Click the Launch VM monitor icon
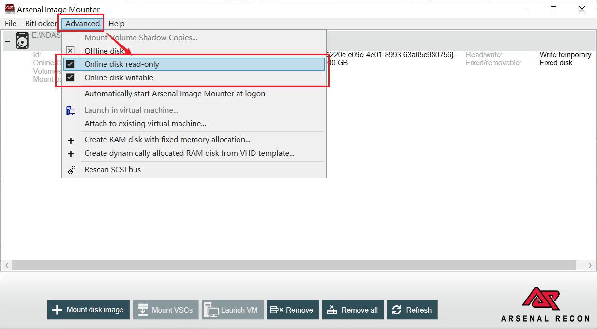The height and width of the screenshot is (329, 597). pyautogui.click(x=211, y=310)
